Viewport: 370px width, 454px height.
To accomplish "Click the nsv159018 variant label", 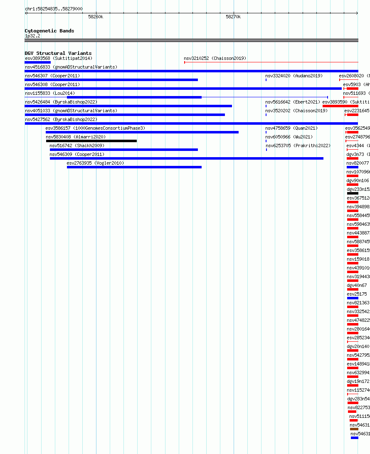I will [x=358, y=259].
